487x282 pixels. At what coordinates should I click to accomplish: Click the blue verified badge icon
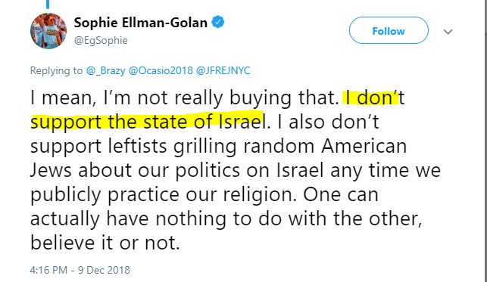(217, 23)
